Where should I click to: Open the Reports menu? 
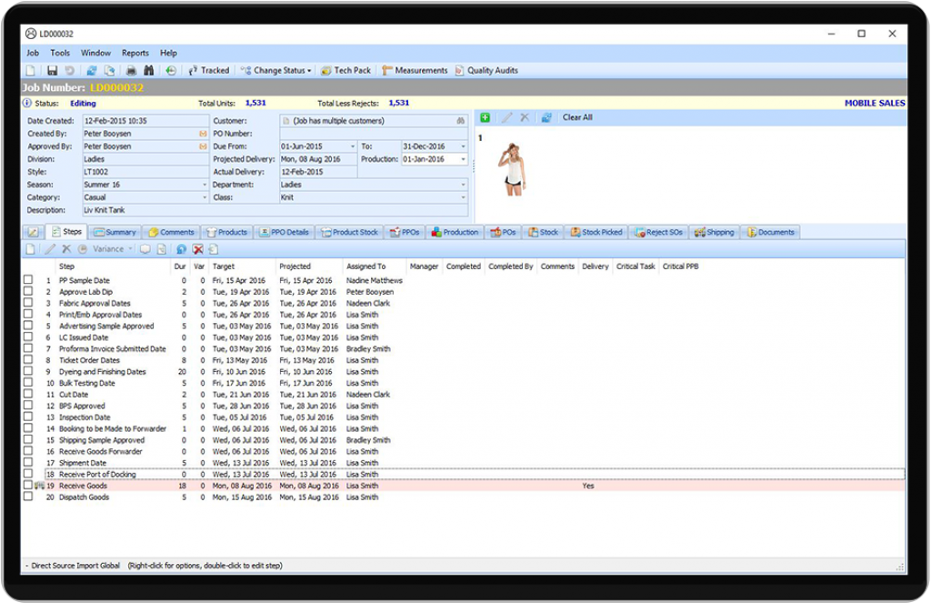[x=135, y=52]
